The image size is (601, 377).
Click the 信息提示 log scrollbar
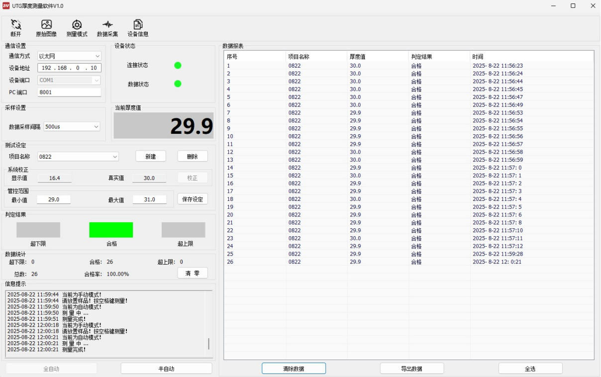[x=208, y=343]
